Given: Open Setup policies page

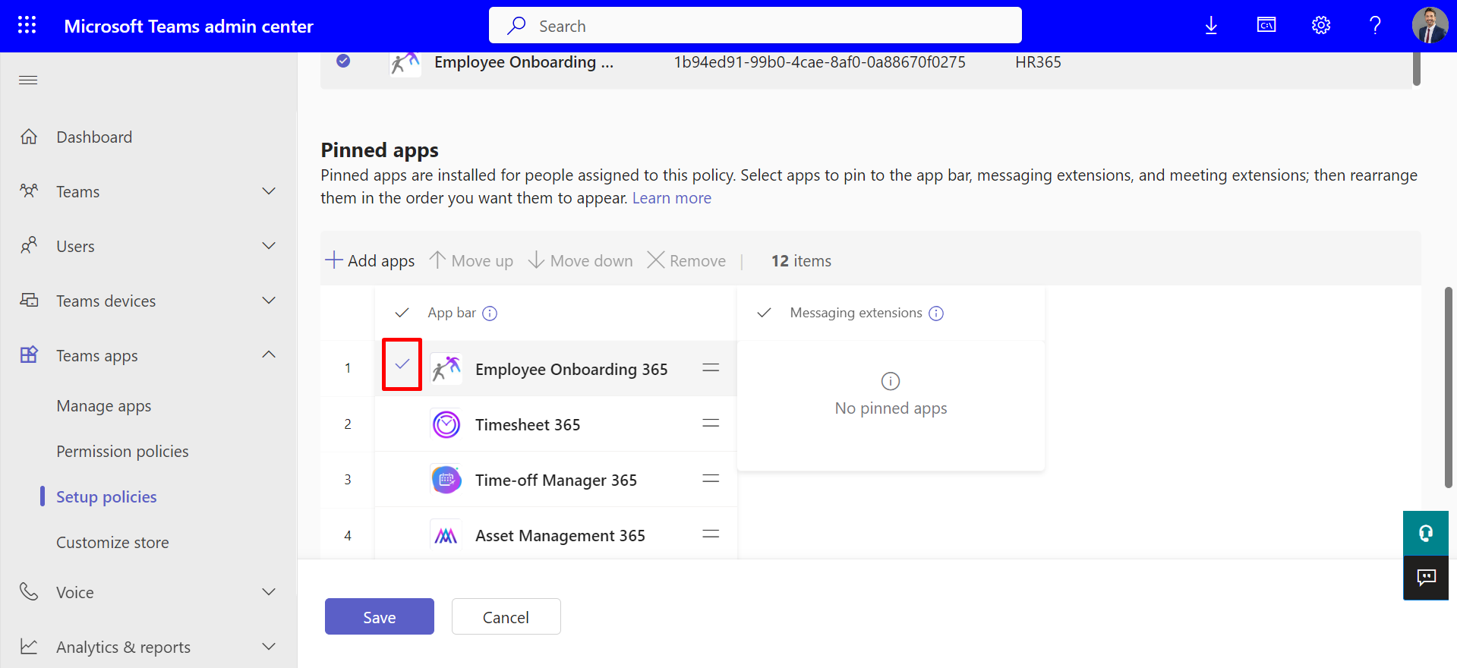Looking at the screenshot, I should [106, 497].
